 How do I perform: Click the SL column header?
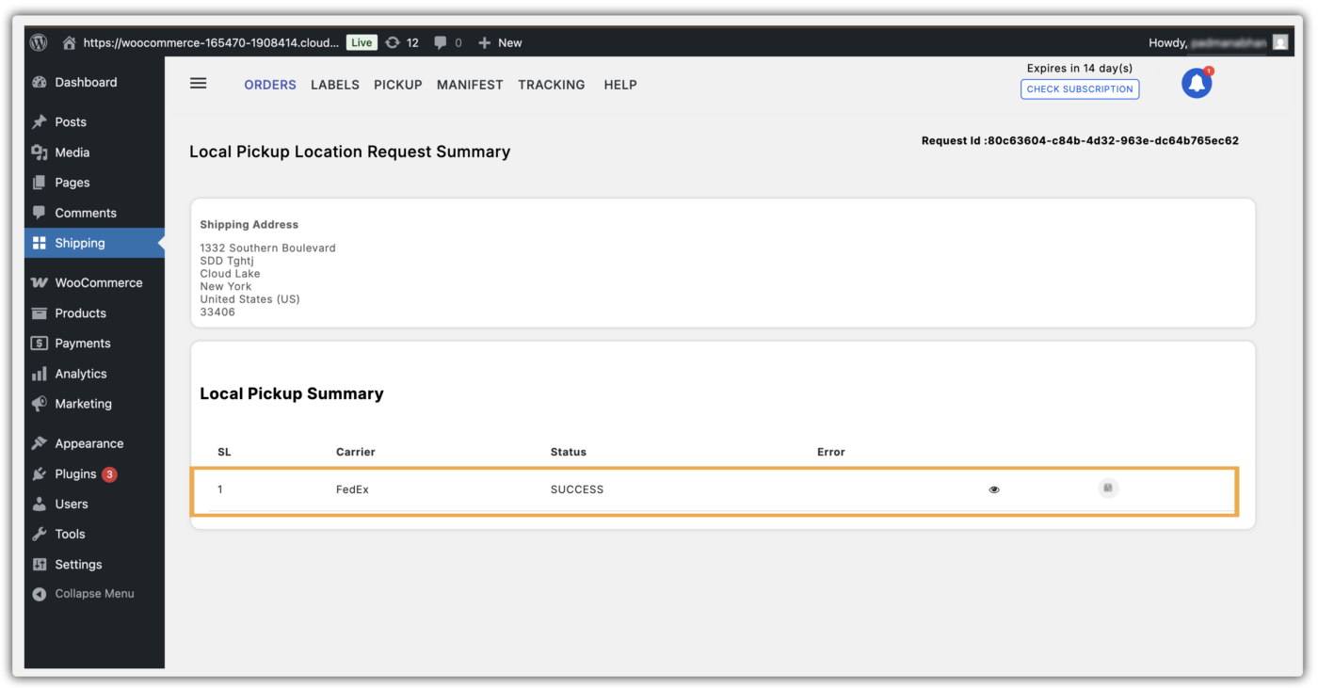tap(224, 452)
